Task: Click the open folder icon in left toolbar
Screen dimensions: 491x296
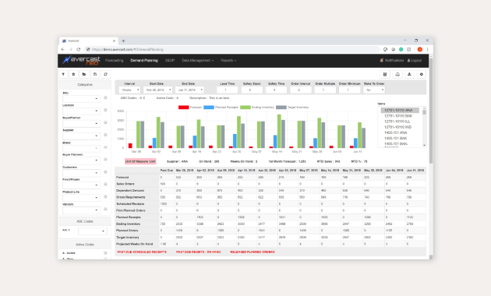Action: click(x=84, y=75)
